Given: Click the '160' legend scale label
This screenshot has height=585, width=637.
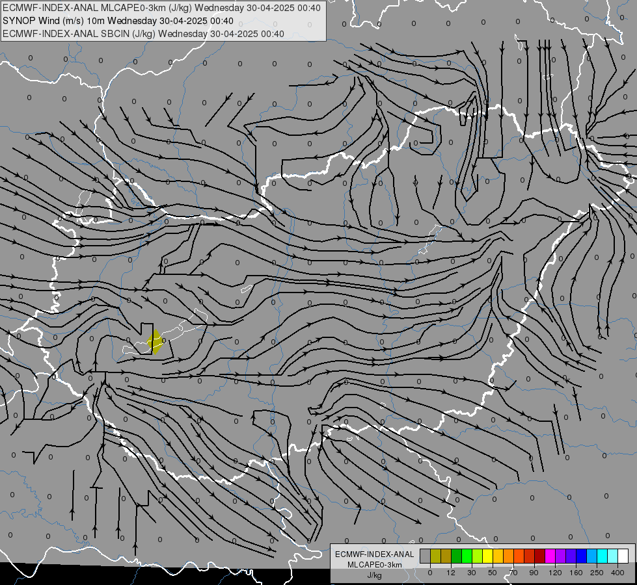Looking at the screenshot, I should (x=576, y=573).
